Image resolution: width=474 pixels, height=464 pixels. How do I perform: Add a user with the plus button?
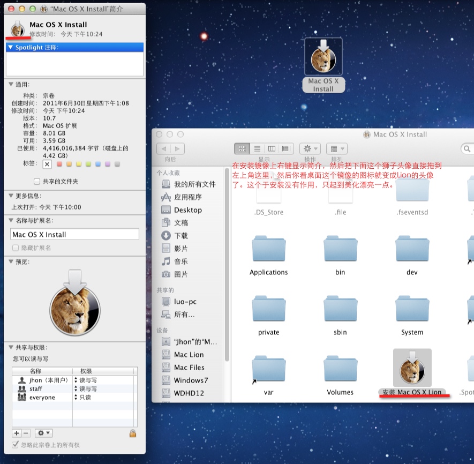click(x=17, y=433)
